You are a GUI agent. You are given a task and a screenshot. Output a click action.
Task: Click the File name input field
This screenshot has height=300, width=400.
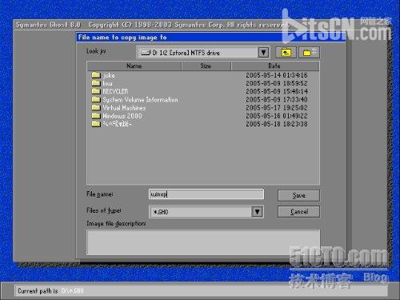(206, 194)
